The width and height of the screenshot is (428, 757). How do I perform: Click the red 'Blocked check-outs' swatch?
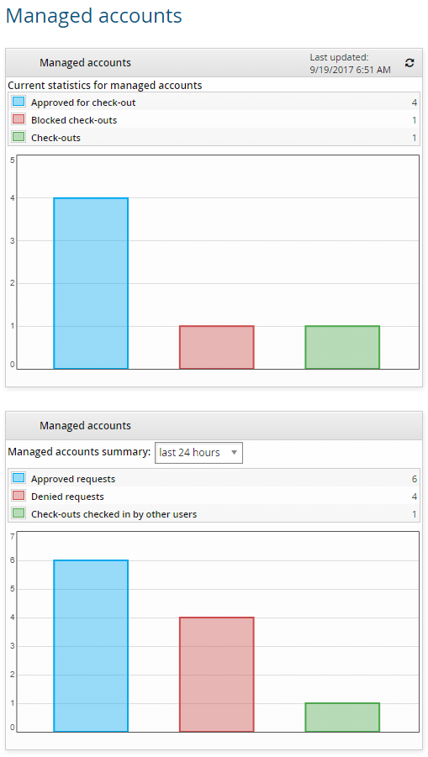tap(18, 120)
